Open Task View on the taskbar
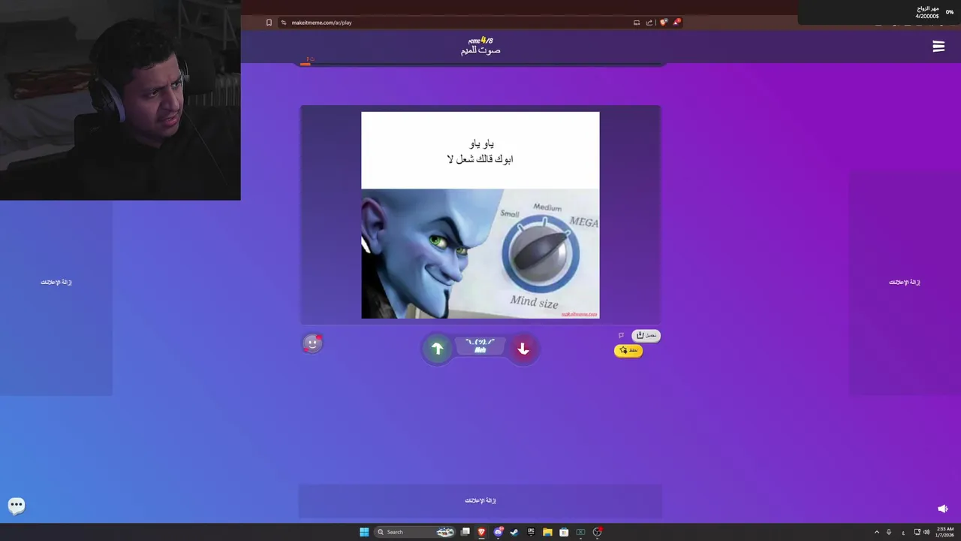The height and width of the screenshot is (541, 961). [465, 532]
